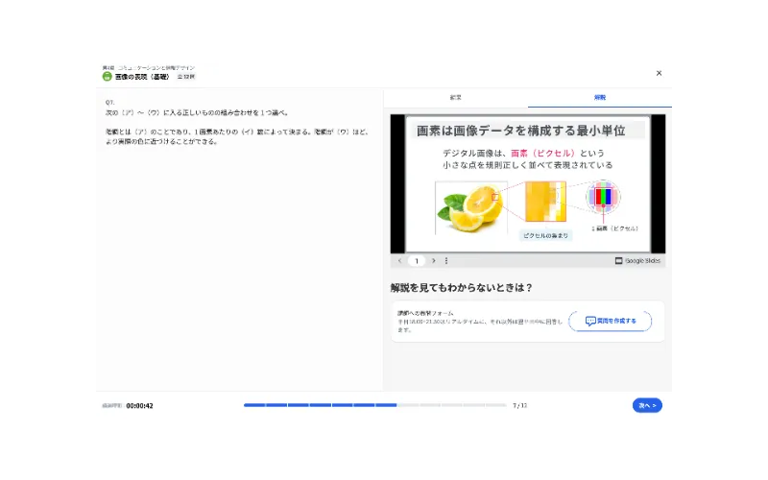Advance to the next slide arrow

pos(434,260)
